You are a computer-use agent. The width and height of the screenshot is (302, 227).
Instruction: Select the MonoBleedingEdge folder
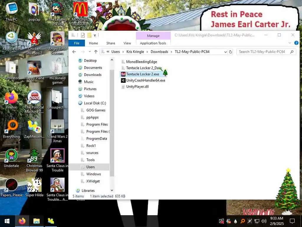click(x=139, y=62)
